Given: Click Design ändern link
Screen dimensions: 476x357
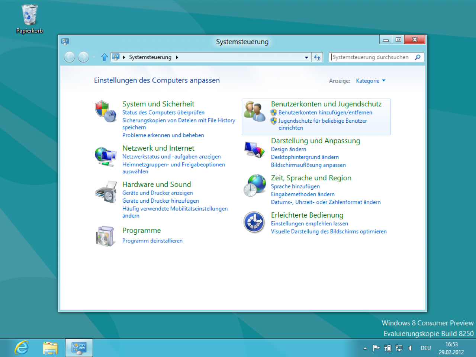Looking at the screenshot, I should [x=289, y=149].
